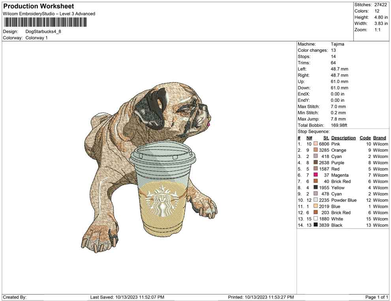Click the Cyan 478 swatch in row 9

tap(316, 194)
